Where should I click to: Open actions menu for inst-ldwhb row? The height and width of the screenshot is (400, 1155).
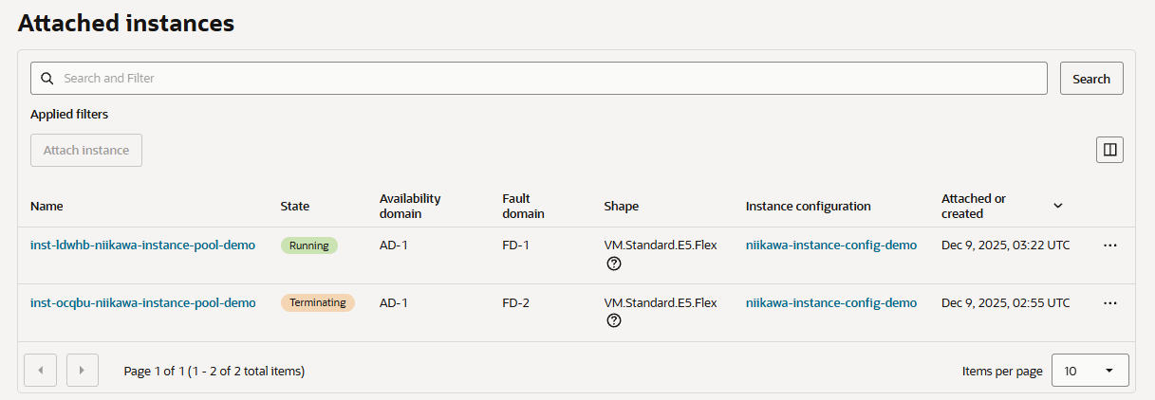coord(1109,245)
